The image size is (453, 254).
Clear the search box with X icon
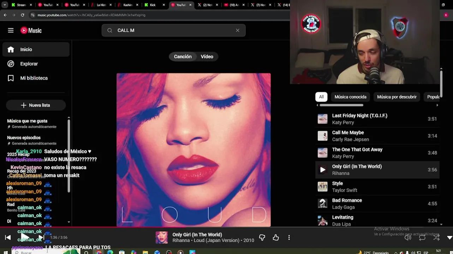click(x=238, y=30)
